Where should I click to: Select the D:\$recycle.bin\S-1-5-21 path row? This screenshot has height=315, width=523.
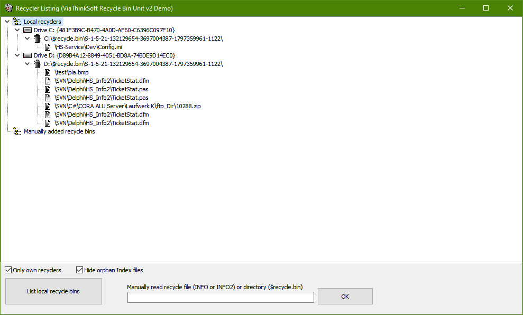pos(133,64)
